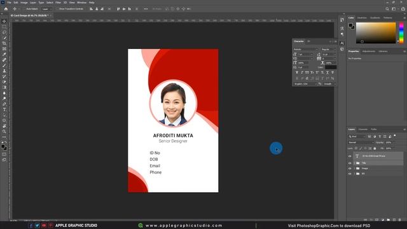Image resolution: width=407 pixels, height=229 pixels.
Task: Open the Filter menu
Action: (58, 3)
